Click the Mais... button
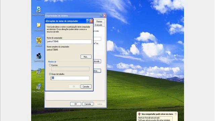Image resolution: width=215 pixels, height=121 pixels. pyautogui.click(x=86, y=57)
